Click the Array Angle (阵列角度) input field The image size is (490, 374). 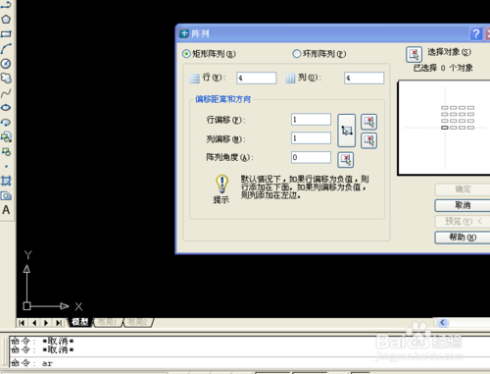[x=311, y=157]
